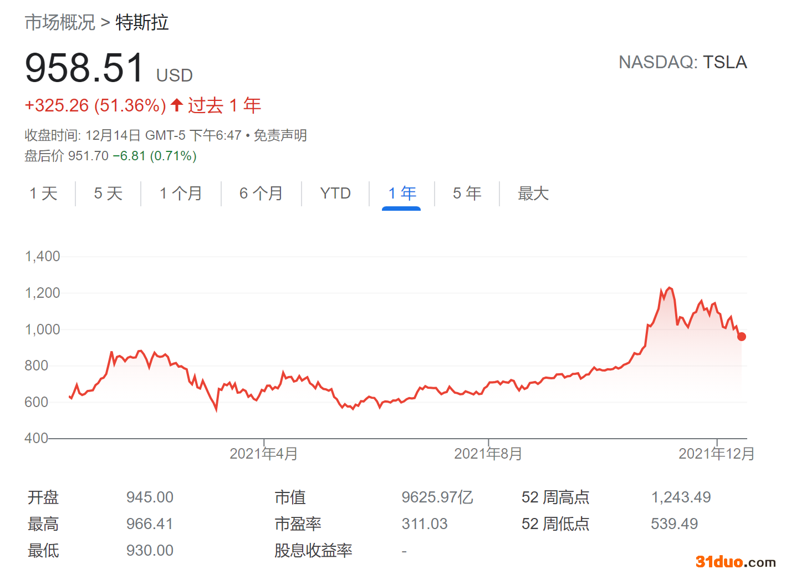Click the 958.51 current price
786x574 pixels.
coord(85,68)
